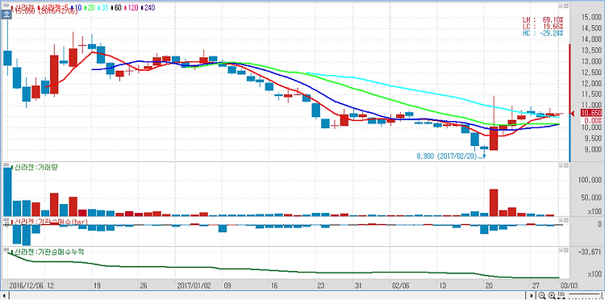Click the blue 호 button on price chart

tap(6, 15)
